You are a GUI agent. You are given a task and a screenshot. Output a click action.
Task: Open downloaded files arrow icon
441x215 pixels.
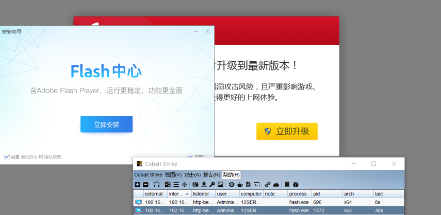click(x=204, y=185)
